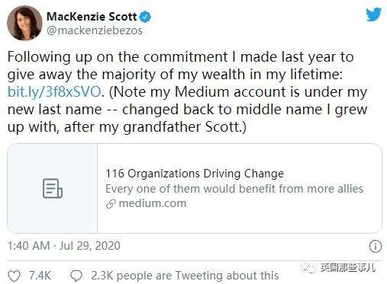
Task: Open 2.3K people are Tweeting about this
Action: 185,276
